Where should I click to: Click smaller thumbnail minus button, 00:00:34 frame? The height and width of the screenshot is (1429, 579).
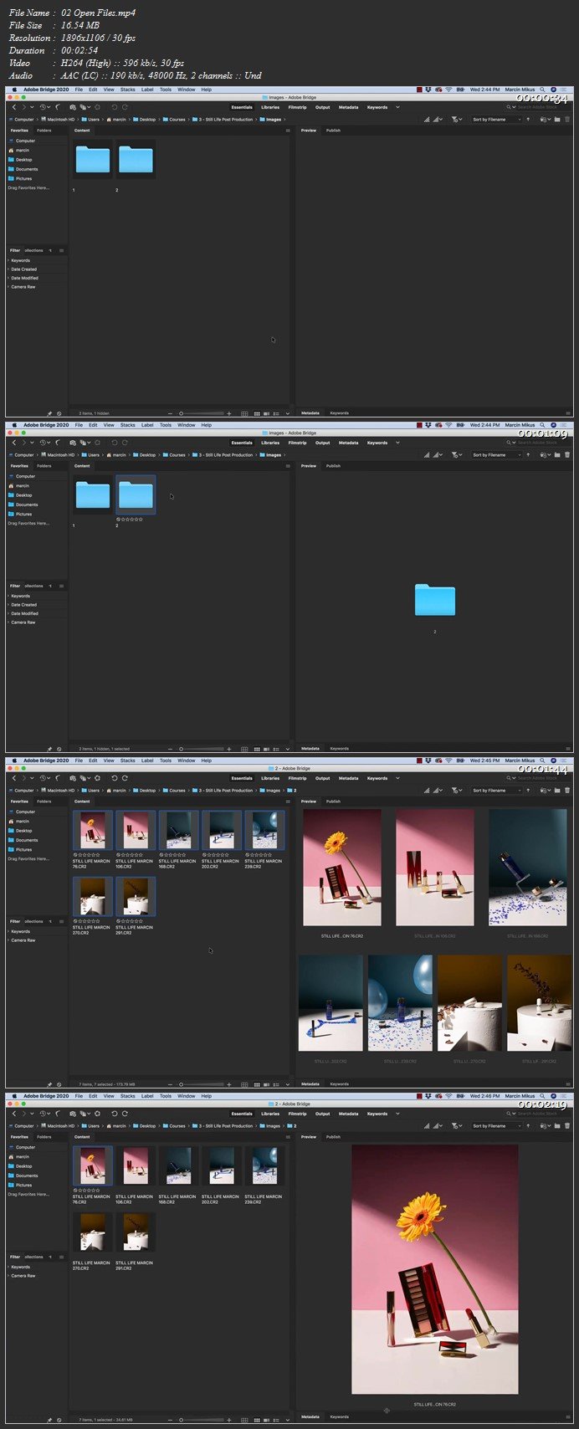tap(170, 413)
